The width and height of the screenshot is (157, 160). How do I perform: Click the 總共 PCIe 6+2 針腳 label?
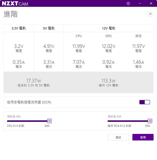click(119, 126)
